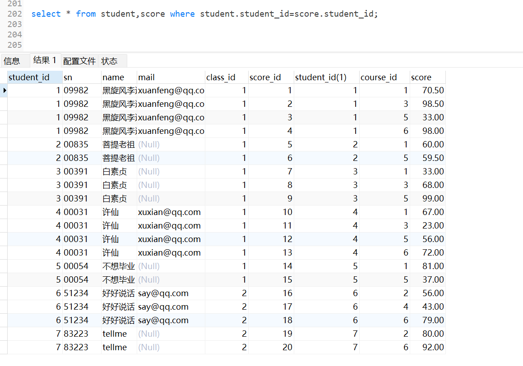Click the SQL select keyword in editor

click(x=46, y=14)
